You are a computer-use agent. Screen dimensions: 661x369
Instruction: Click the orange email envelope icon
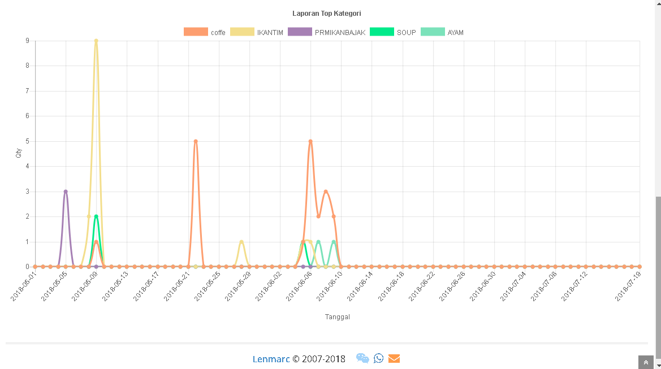pyautogui.click(x=394, y=358)
